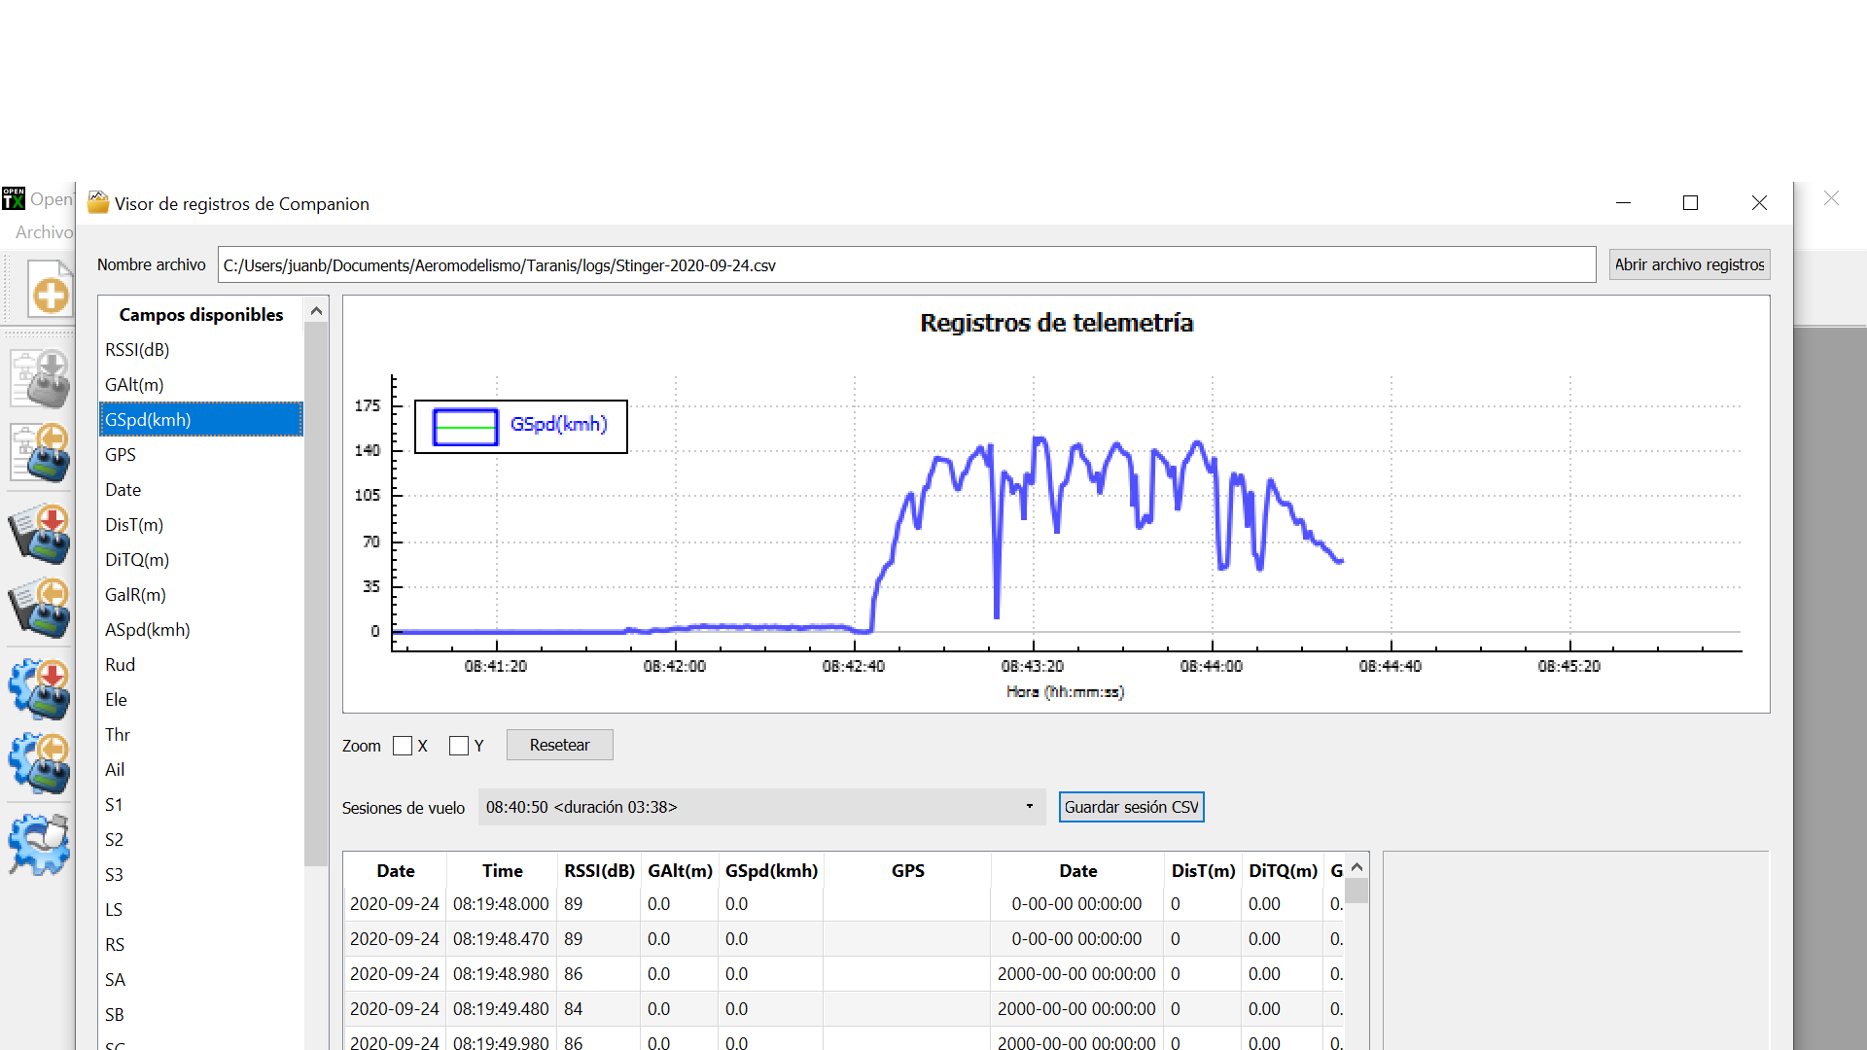Click read models from radio icon
1867x1050 pixels.
[x=41, y=453]
